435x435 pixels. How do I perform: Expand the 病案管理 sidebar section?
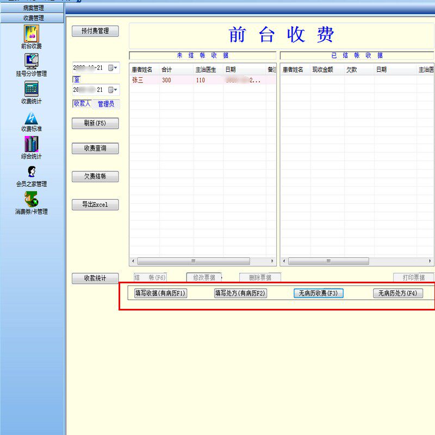[x=32, y=8]
